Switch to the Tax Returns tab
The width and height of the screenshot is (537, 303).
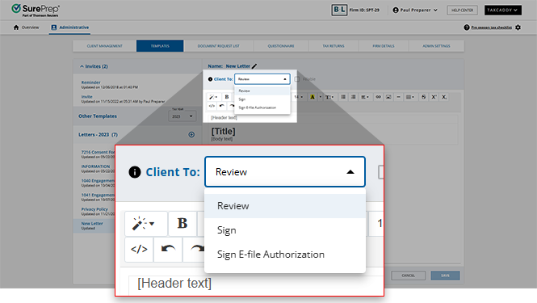pos(334,46)
